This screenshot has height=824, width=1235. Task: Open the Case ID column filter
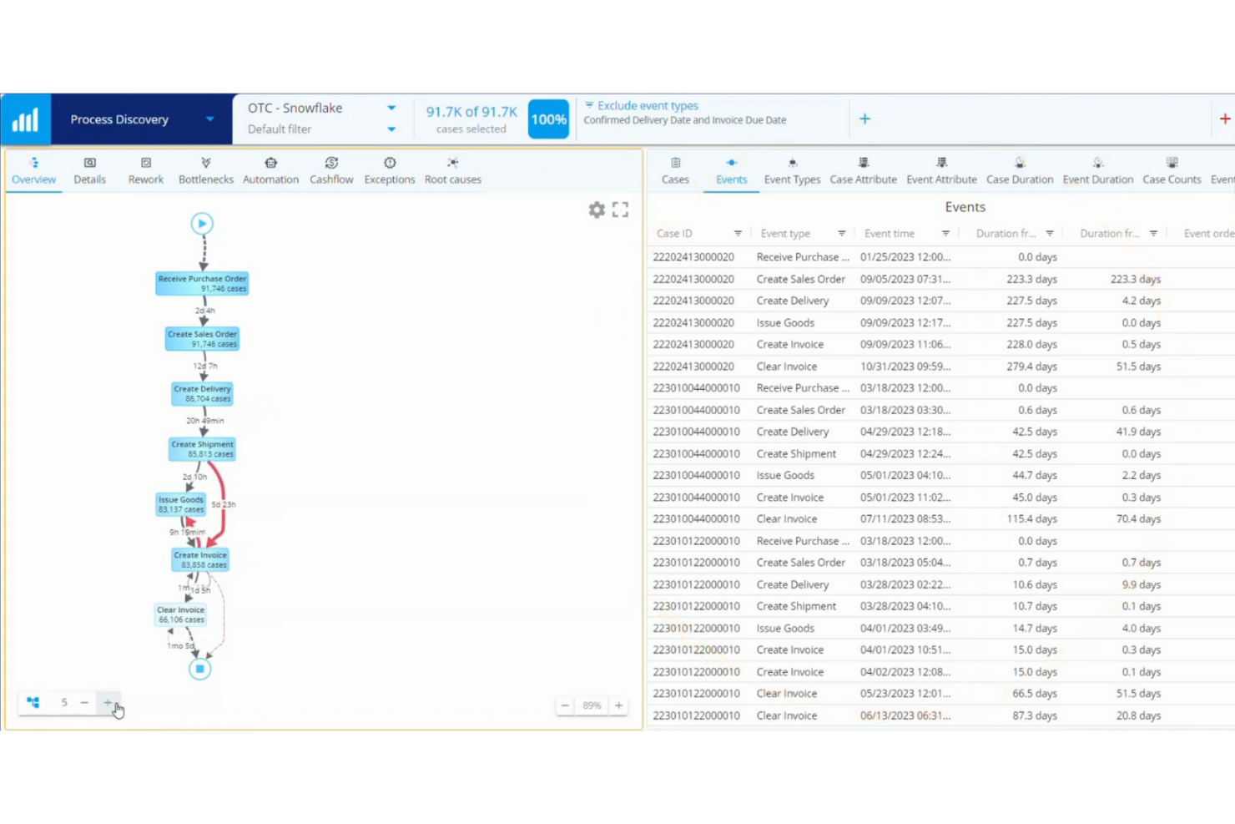pyautogui.click(x=738, y=233)
